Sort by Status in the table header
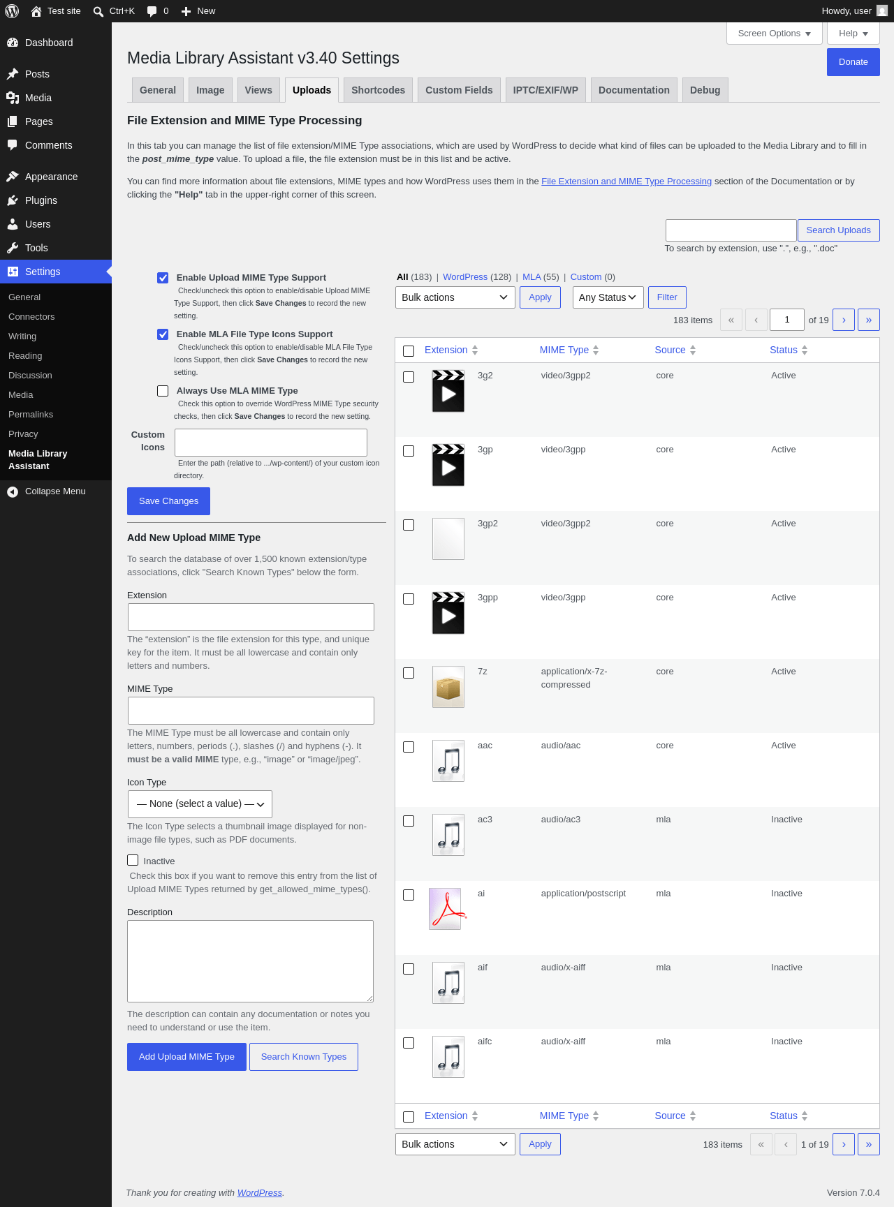 789,350
